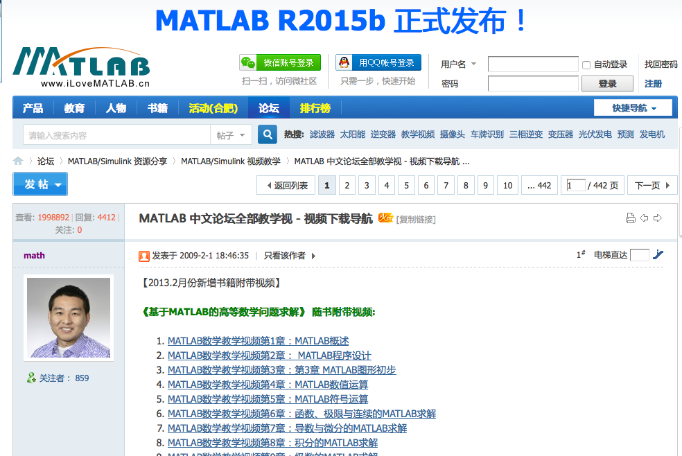Expand the 只看该作者 arrow

click(x=313, y=256)
